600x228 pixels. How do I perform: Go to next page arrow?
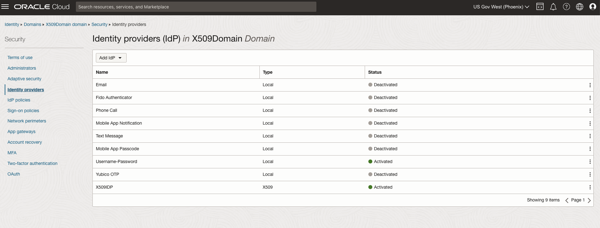tap(589, 200)
